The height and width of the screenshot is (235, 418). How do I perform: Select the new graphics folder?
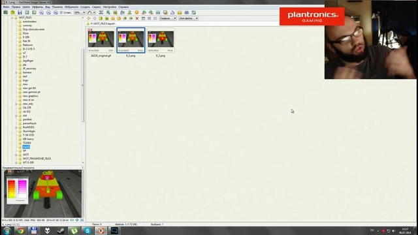[x=31, y=96]
